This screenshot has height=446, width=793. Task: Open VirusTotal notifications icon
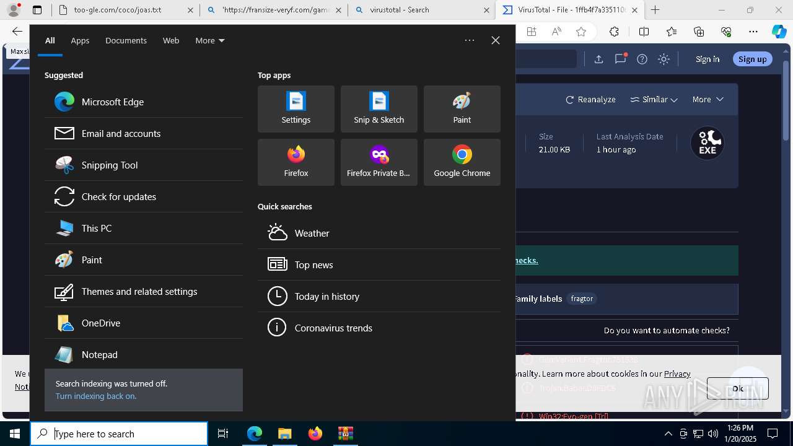pos(620,59)
